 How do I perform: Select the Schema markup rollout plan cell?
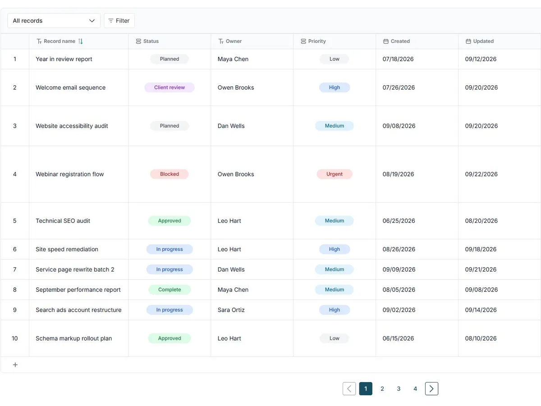pyautogui.click(x=79, y=338)
